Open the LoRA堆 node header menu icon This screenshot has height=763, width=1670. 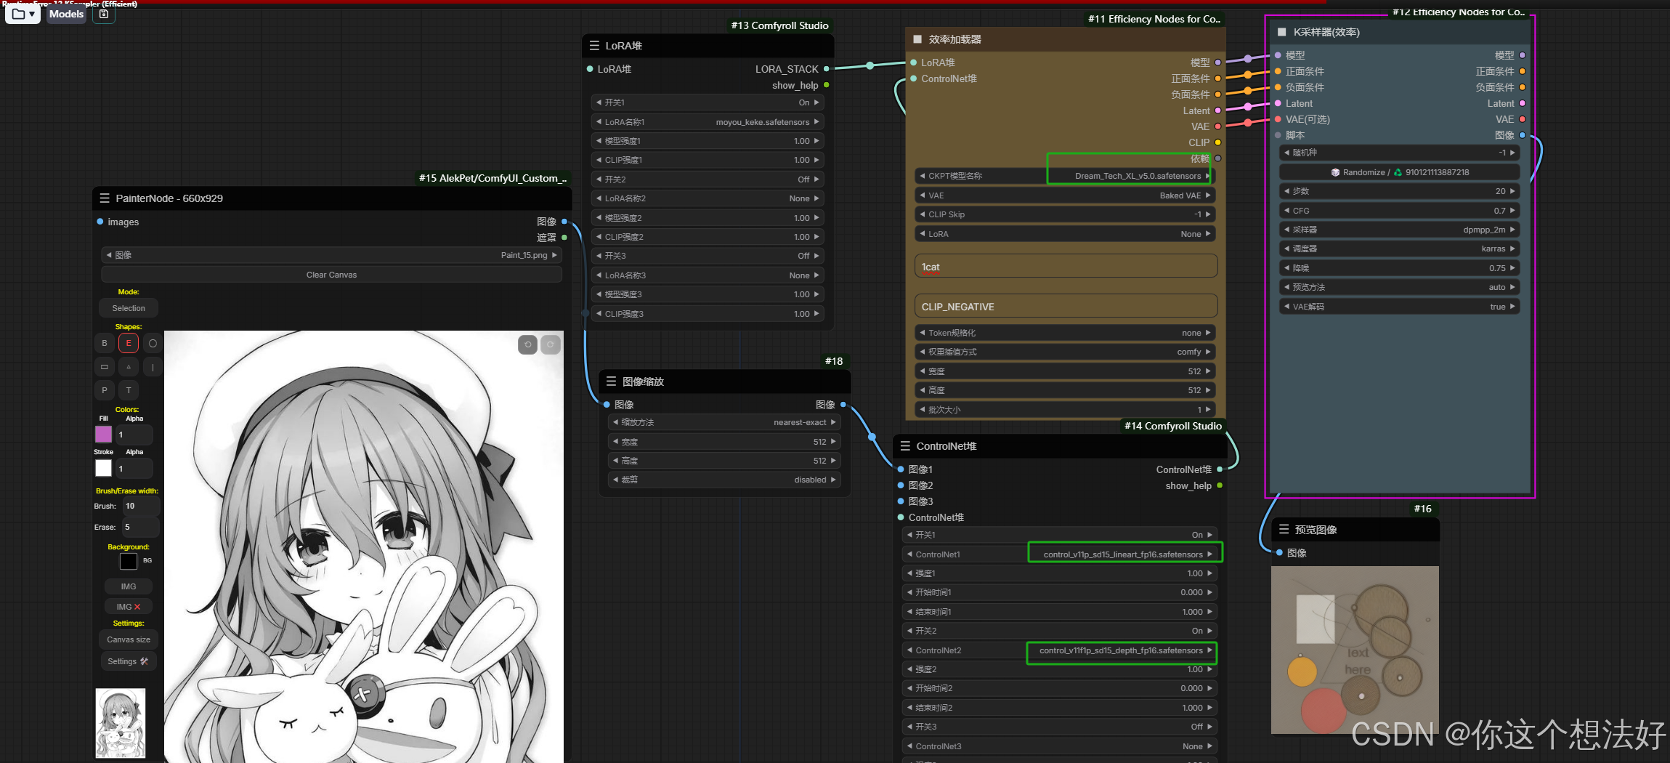(594, 46)
